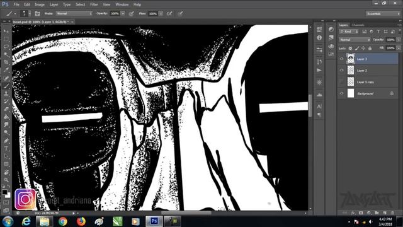403x227 pixels.
Task: Select Layer 2 thumbnail
Action: point(351,70)
